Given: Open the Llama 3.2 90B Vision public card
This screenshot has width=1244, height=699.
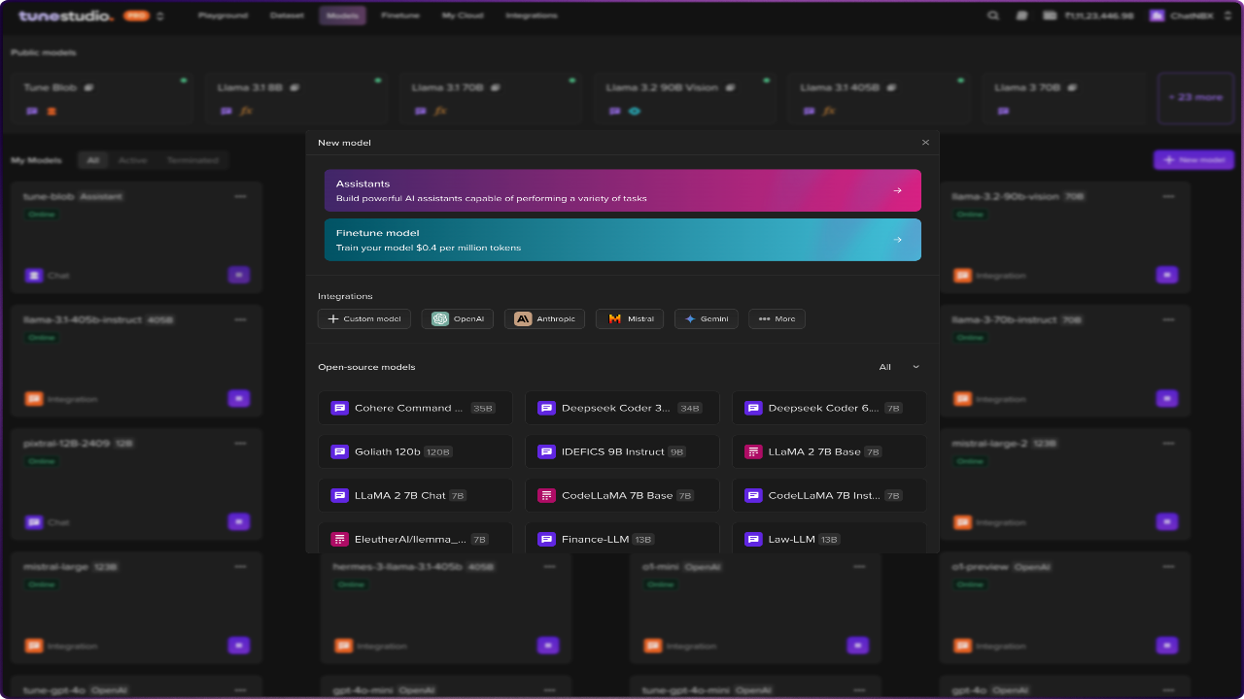Looking at the screenshot, I should [x=684, y=98].
